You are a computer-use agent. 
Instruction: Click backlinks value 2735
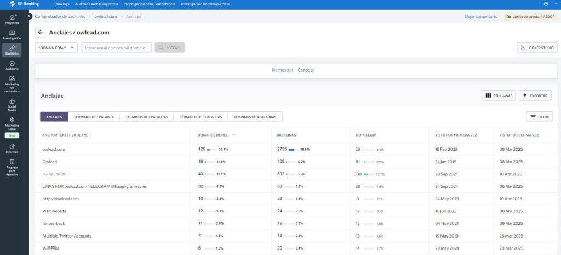tap(282, 149)
